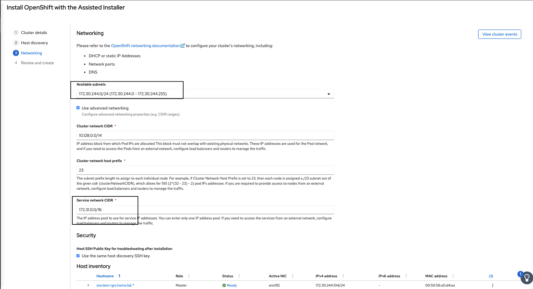Focus the Cluster network host prefix field
The image size is (533, 289).
[205, 170]
